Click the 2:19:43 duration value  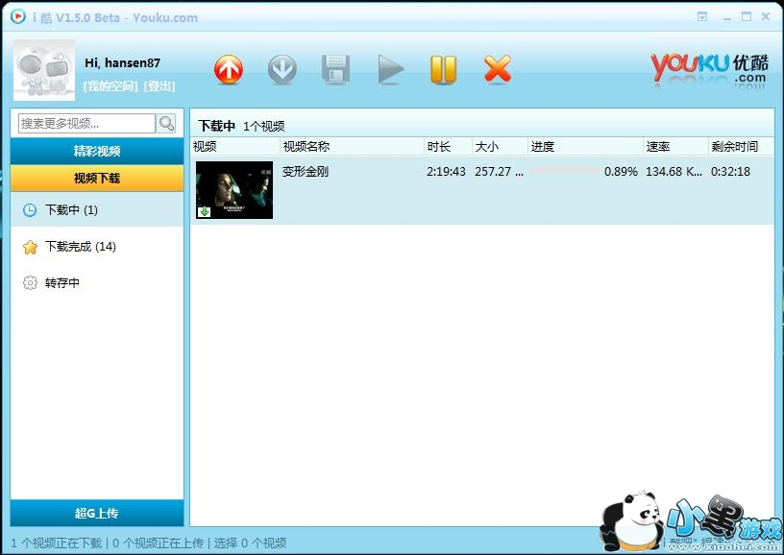(446, 171)
